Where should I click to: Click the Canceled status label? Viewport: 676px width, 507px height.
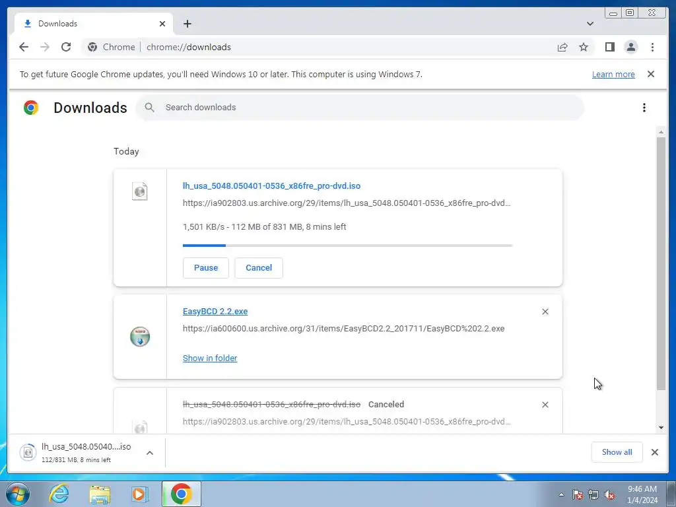pyautogui.click(x=386, y=405)
